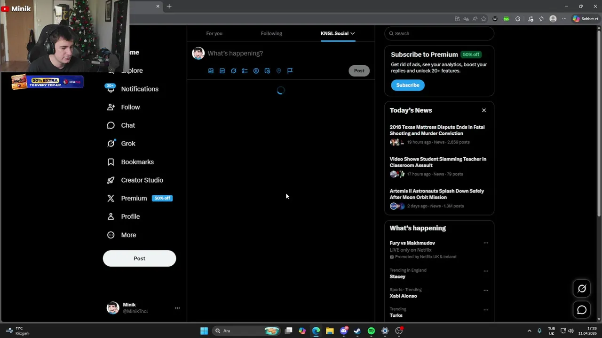Go to Profile in sidebar
This screenshot has width=602, height=338.
pos(124,216)
